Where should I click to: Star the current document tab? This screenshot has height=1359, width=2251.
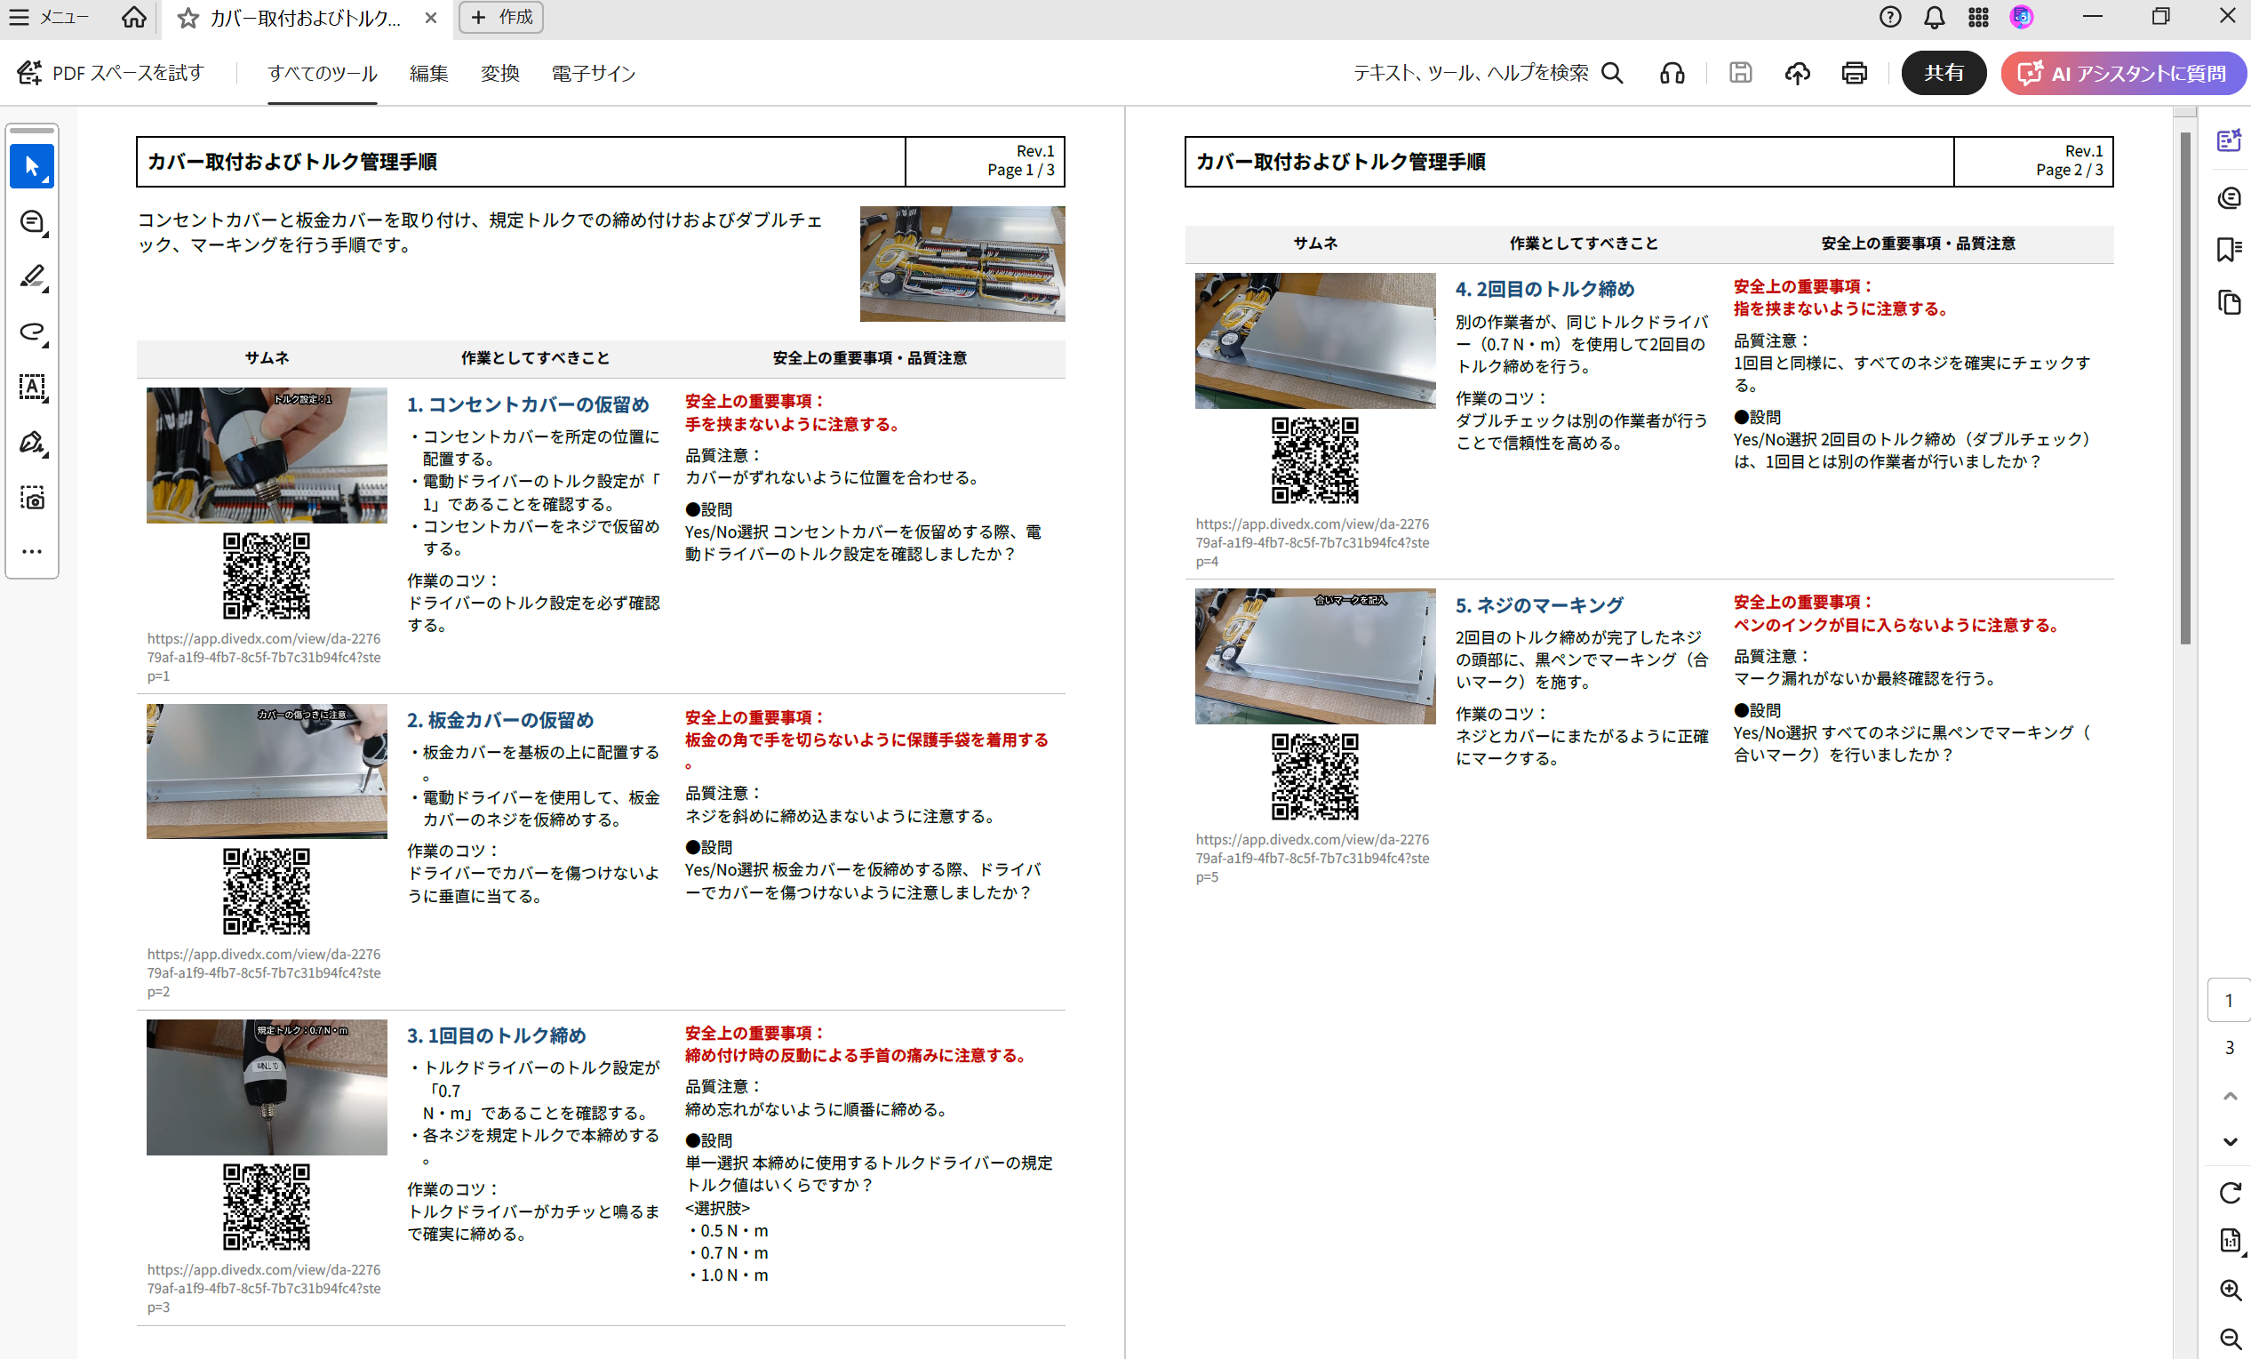188,19
